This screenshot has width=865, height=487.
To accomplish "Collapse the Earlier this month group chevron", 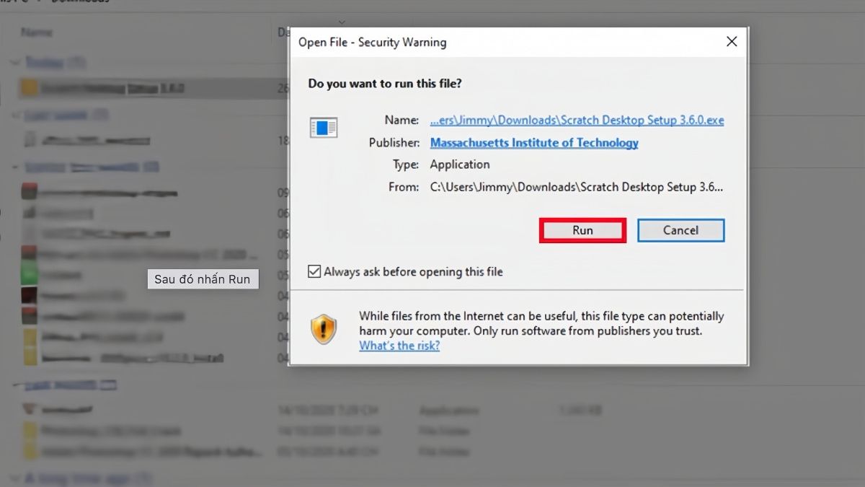I will 14,167.
